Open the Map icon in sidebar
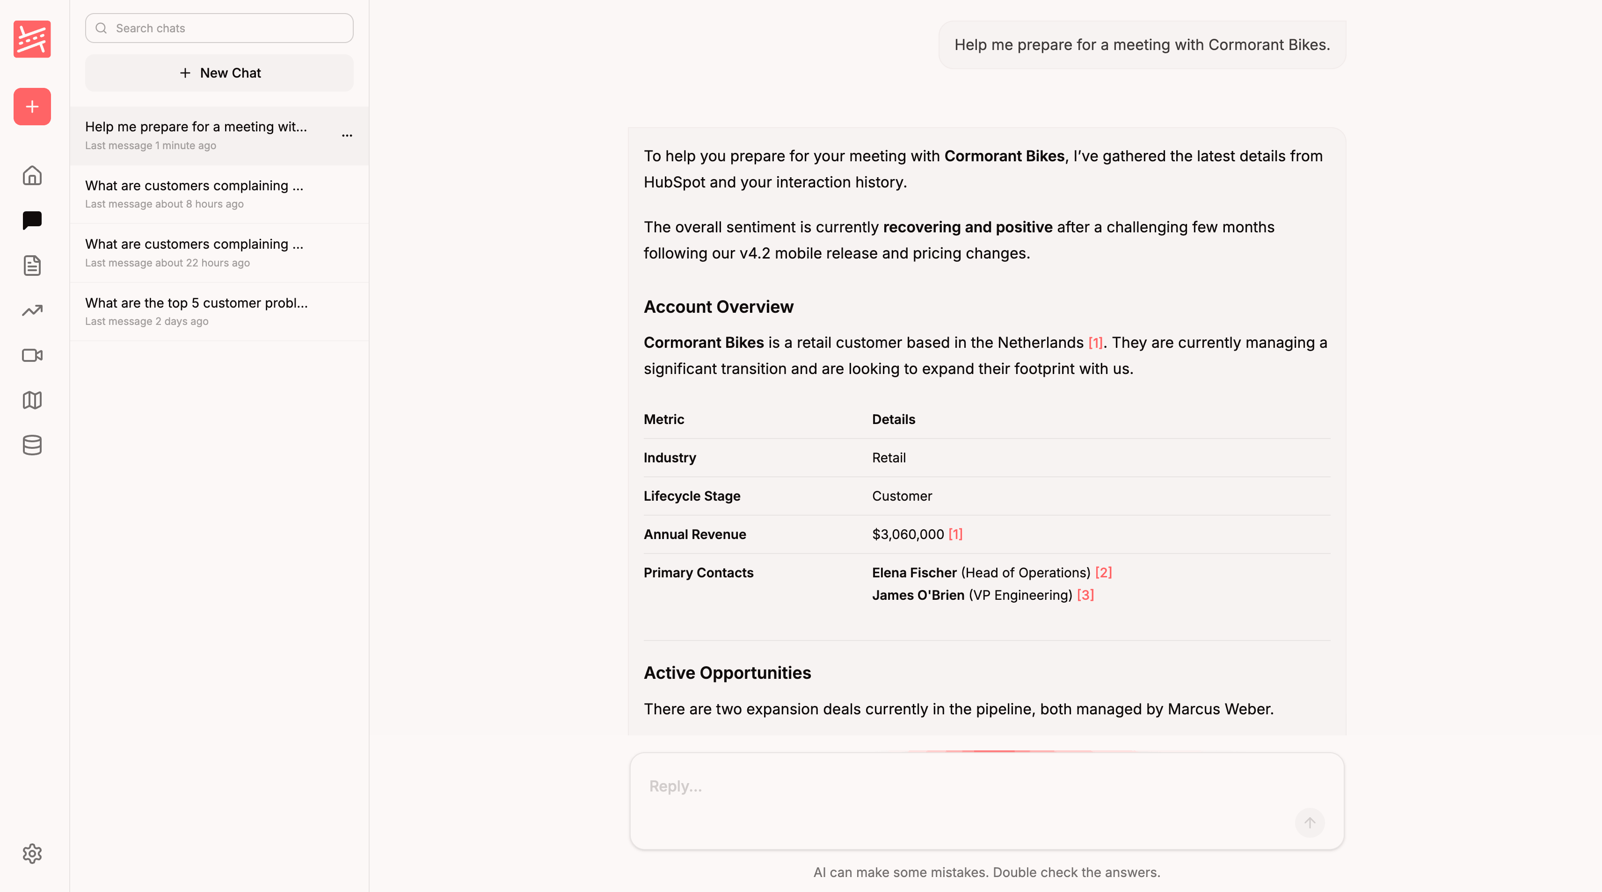This screenshot has height=892, width=1602. click(32, 400)
